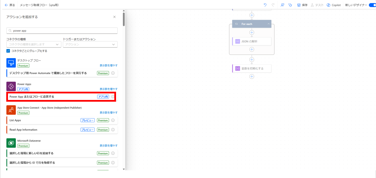Screen dimensions: 376x178
Task: Run the テスト button
Action: 317,5
